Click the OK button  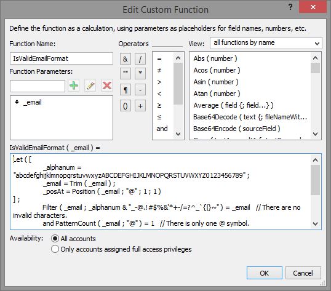tap(265, 273)
